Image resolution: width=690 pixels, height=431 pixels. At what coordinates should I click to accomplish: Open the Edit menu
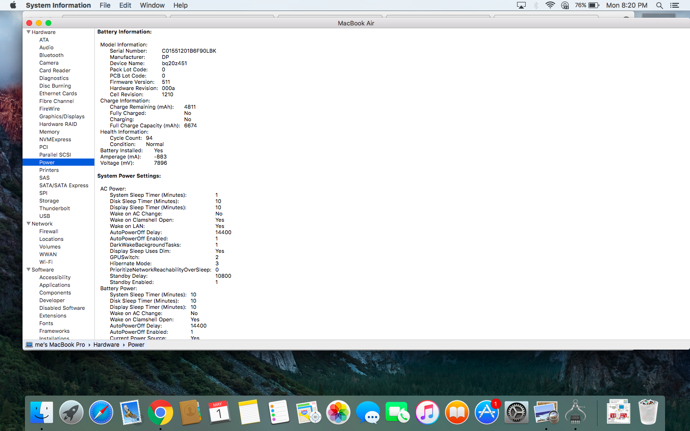(x=125, y=5)
